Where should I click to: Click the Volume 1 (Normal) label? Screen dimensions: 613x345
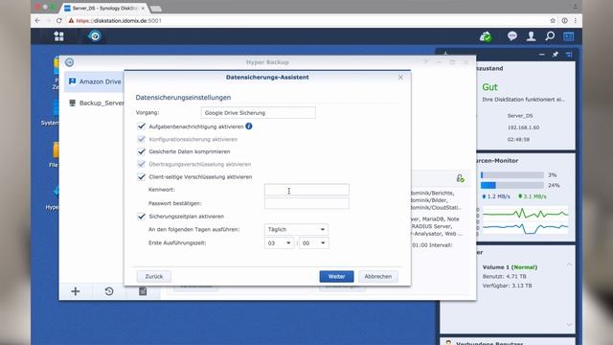[510, 267]
